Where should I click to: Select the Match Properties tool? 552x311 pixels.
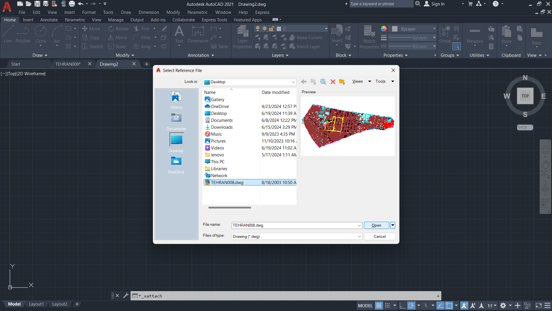tap(368, 37)
